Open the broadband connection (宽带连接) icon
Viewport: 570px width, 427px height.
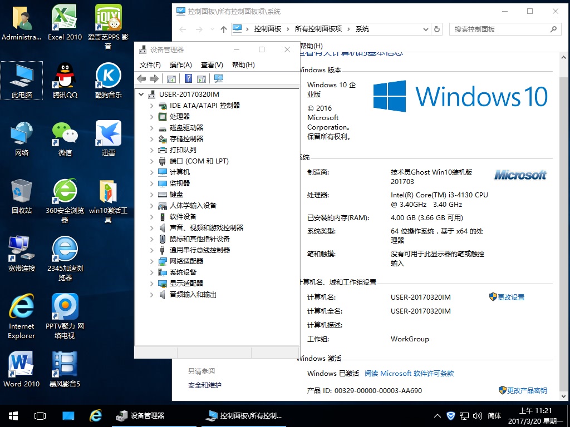(22, 254)
